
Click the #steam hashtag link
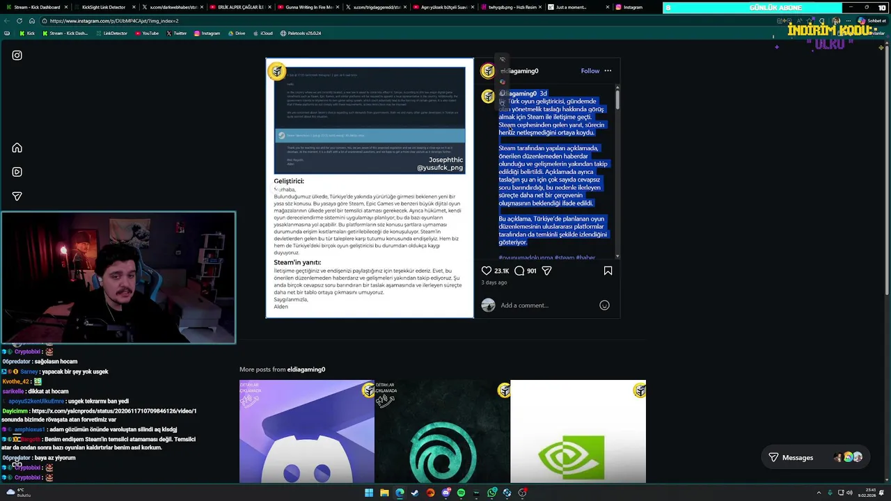[565, 258]
